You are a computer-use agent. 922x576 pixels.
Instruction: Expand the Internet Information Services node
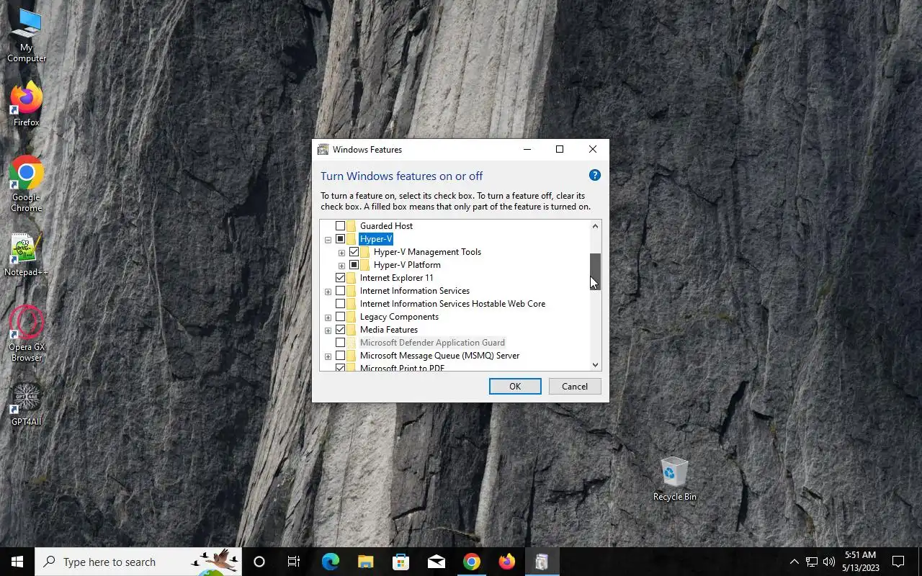(328, 292)
